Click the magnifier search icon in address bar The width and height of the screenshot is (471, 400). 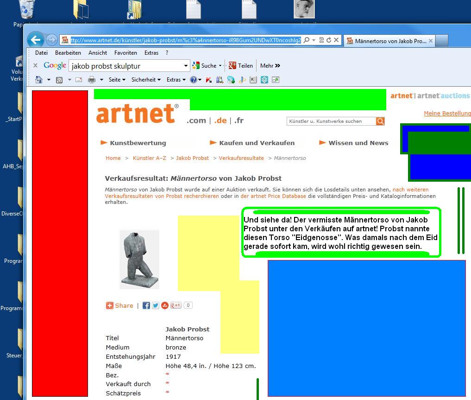pos(307,40)
